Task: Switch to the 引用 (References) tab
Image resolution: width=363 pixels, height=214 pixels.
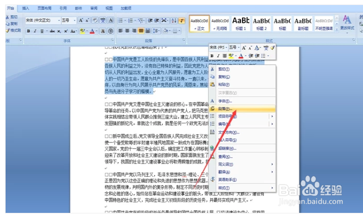Action: tap(63, 8)
